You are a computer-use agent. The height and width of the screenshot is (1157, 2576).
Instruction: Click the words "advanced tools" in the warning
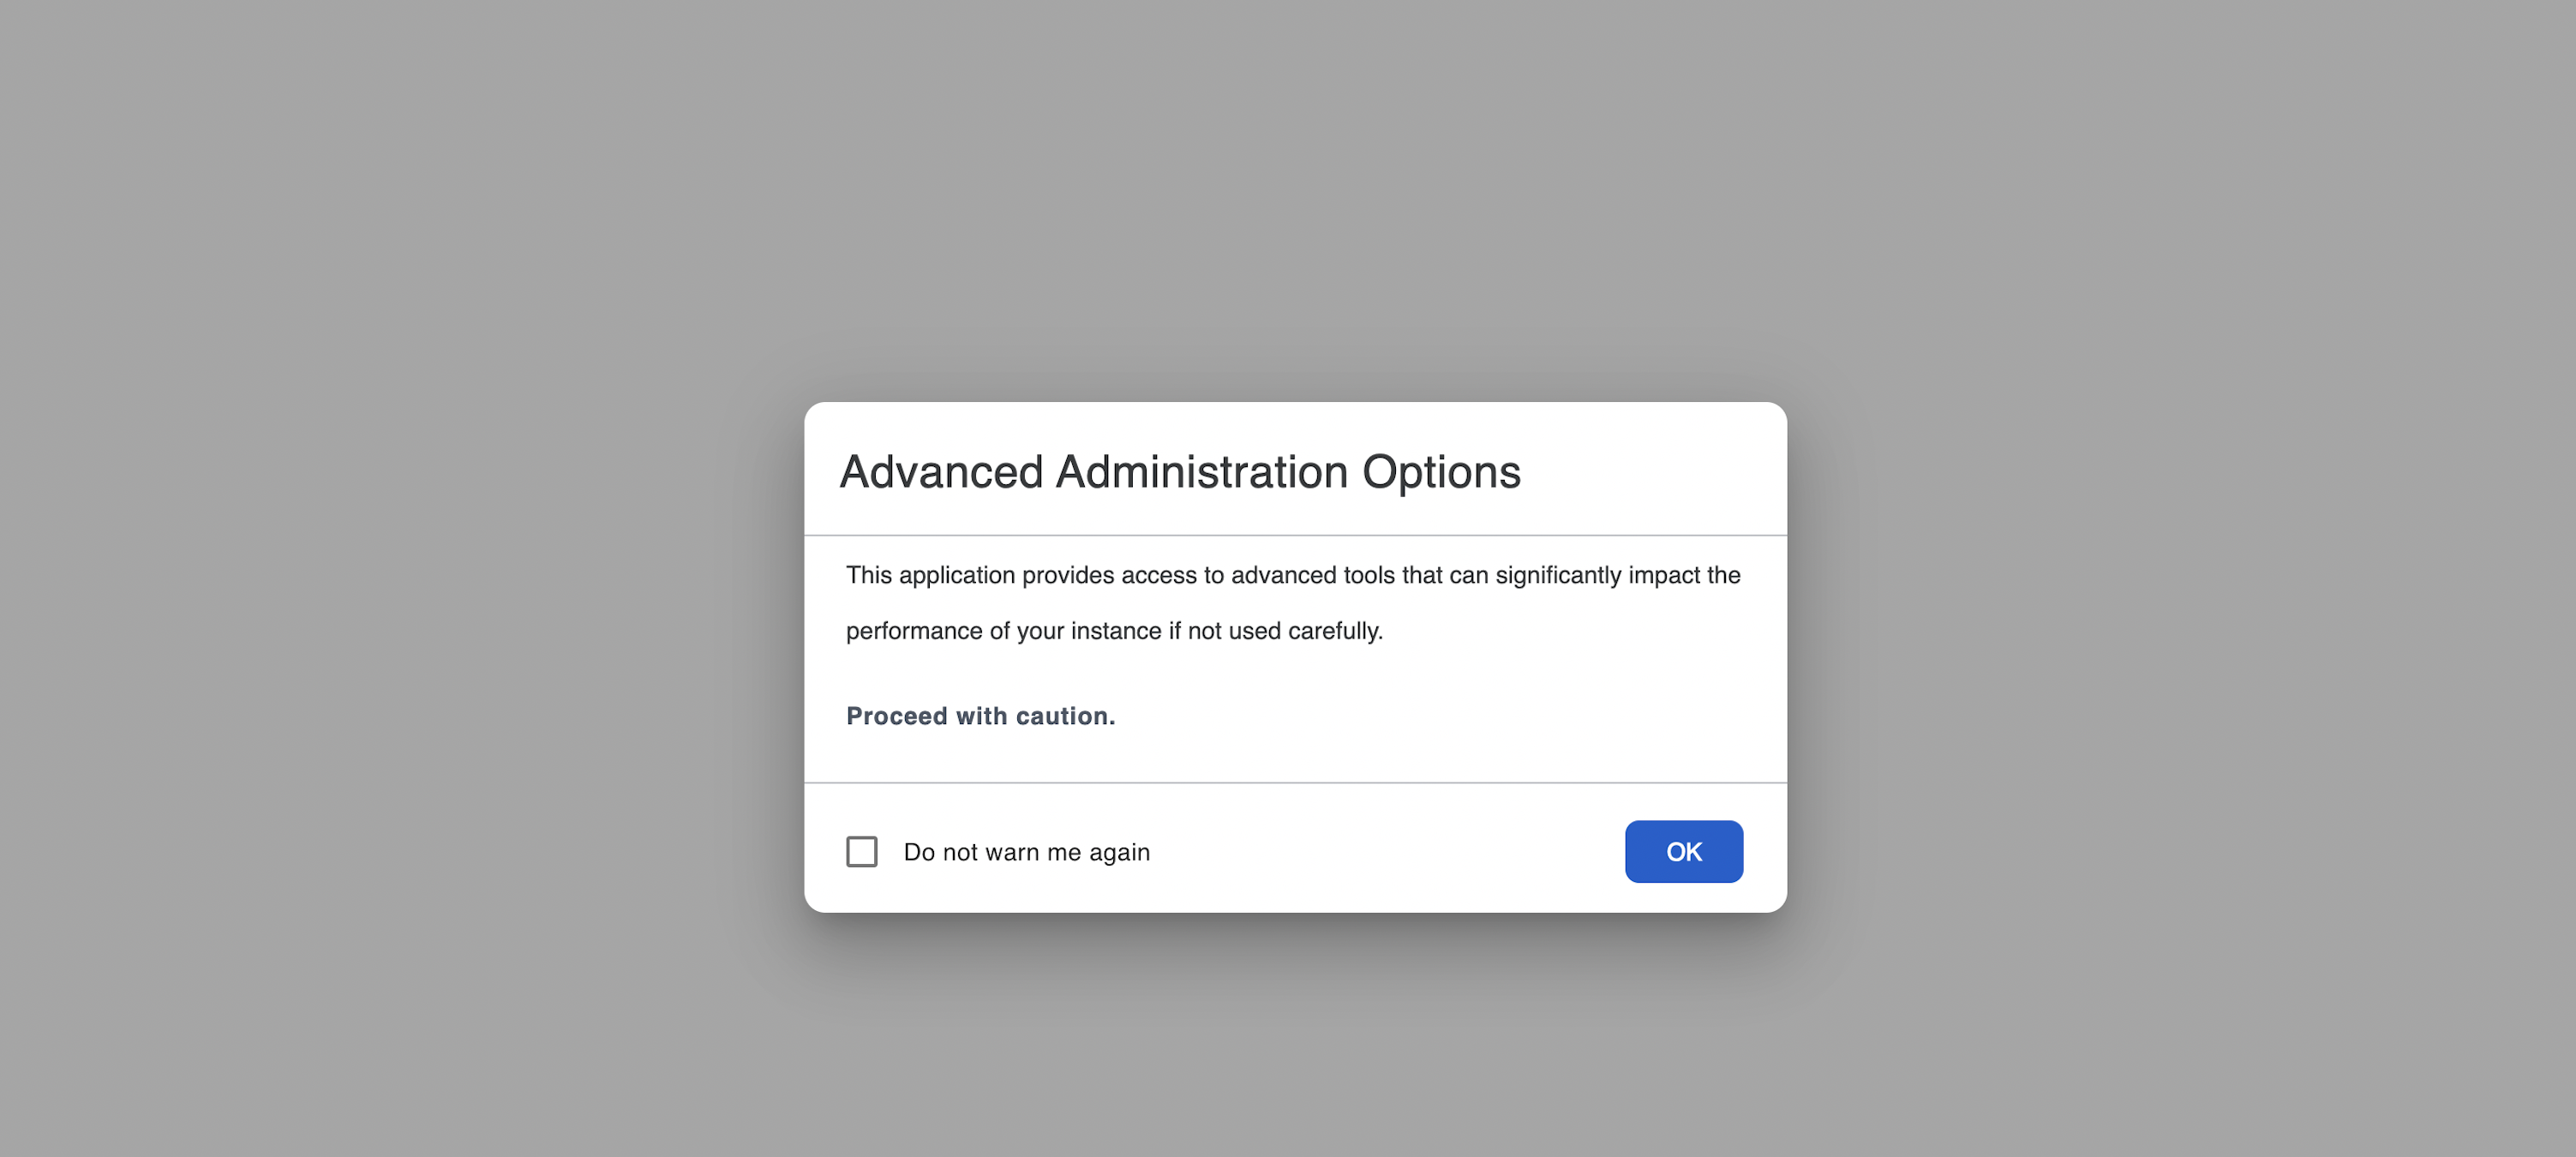[x=1312, y=575]
